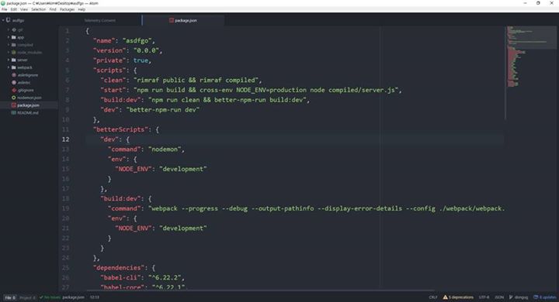
Task: Open the Edit menu
Action: (x=13, y=9)
